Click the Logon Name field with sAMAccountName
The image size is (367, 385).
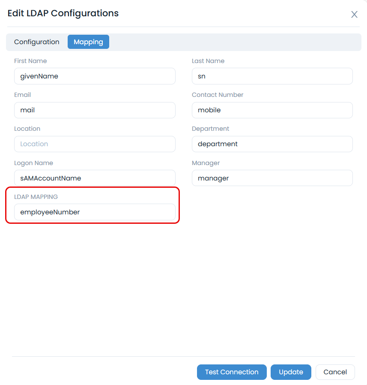[95, 178]
